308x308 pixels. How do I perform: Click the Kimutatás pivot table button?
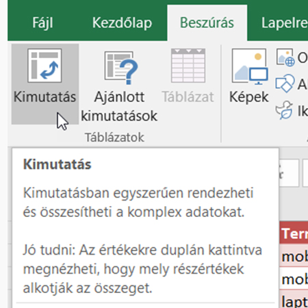pyautogui.click(x=45, y=84)
